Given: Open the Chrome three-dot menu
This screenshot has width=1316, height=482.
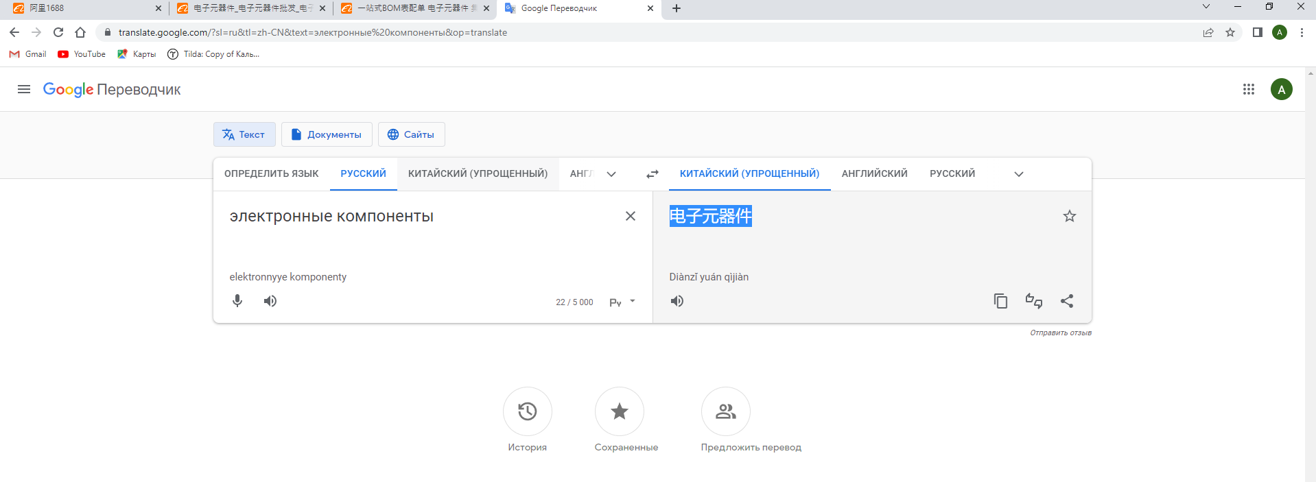Looking at the screenshot, I should [1302, 32].
